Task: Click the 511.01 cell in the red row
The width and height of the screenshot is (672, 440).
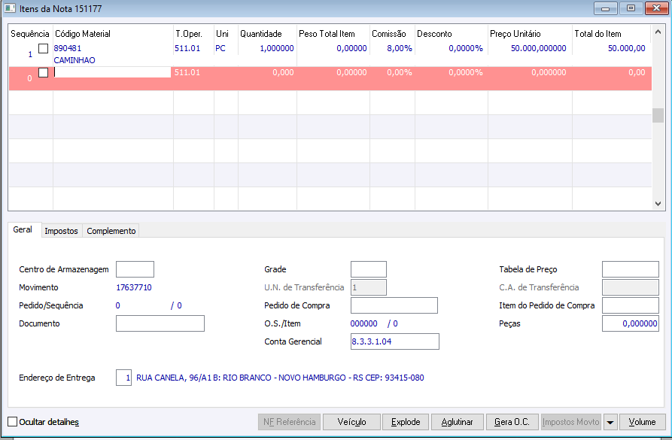Action: pyautogui.click(x=187, y=72)
